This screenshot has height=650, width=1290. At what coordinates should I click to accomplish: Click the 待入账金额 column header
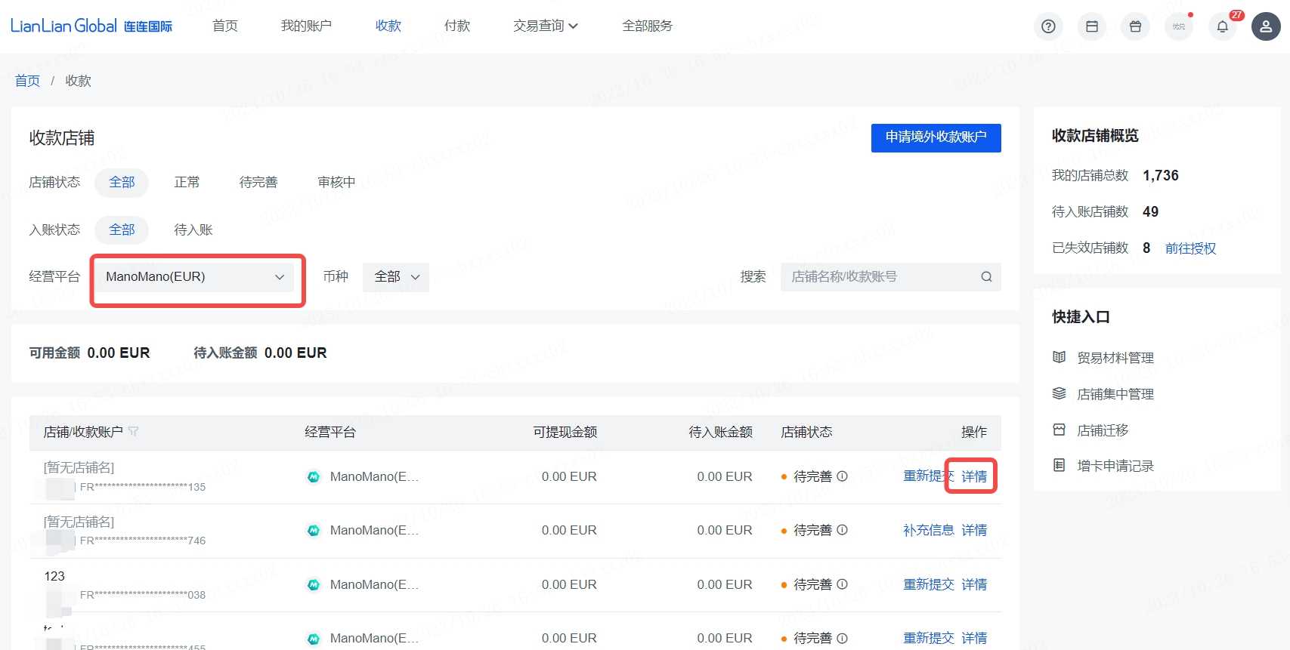tap(721, 432)
